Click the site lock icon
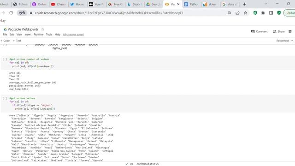 (x=31, y=13)
